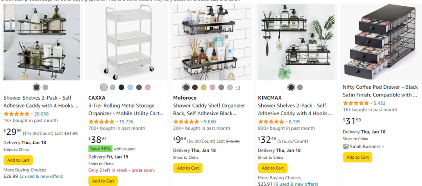The height and width of the screenshot is (186, 422).
Task: Add Nifty Coffee Pod Drawer to cart
Action: pos(358,157)
